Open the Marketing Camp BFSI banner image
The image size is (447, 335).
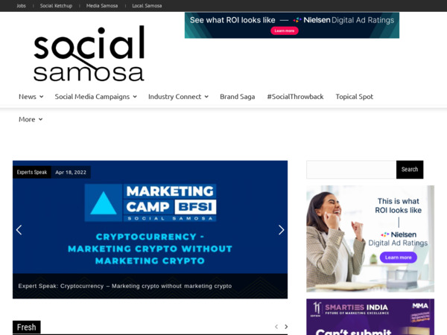[x=150, y=217]
